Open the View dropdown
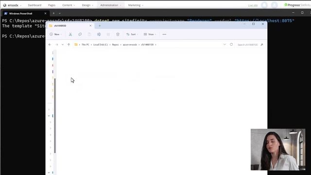Image resolution: width=311 pixels, height=175 pixels. point(150,35)
